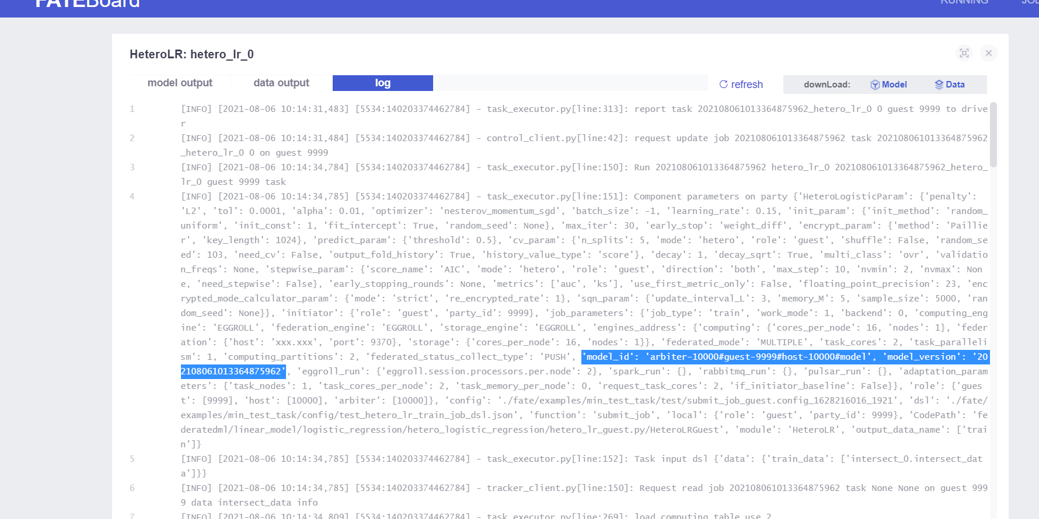The image size is (1039, 519).
Task: Click the 'downLoad:' label
Action: point(827,85)
